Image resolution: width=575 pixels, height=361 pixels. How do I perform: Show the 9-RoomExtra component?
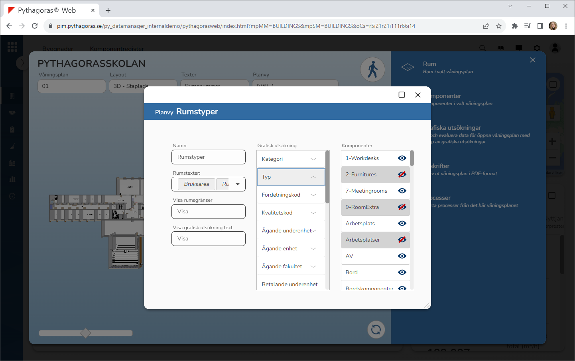tap(402, 207)
